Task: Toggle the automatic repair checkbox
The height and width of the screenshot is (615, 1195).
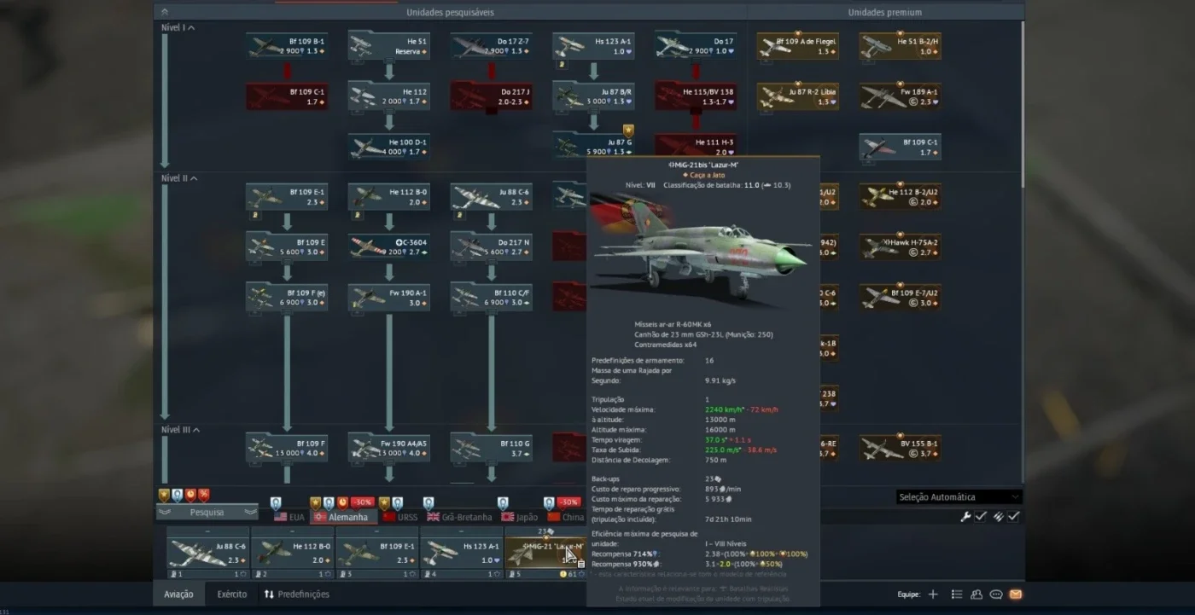Action: pos(981,517)
